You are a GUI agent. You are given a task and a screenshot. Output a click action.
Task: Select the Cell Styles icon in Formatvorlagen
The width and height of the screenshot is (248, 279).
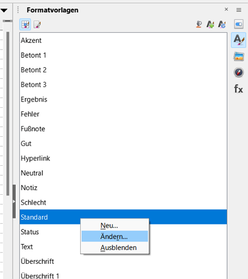25,24
